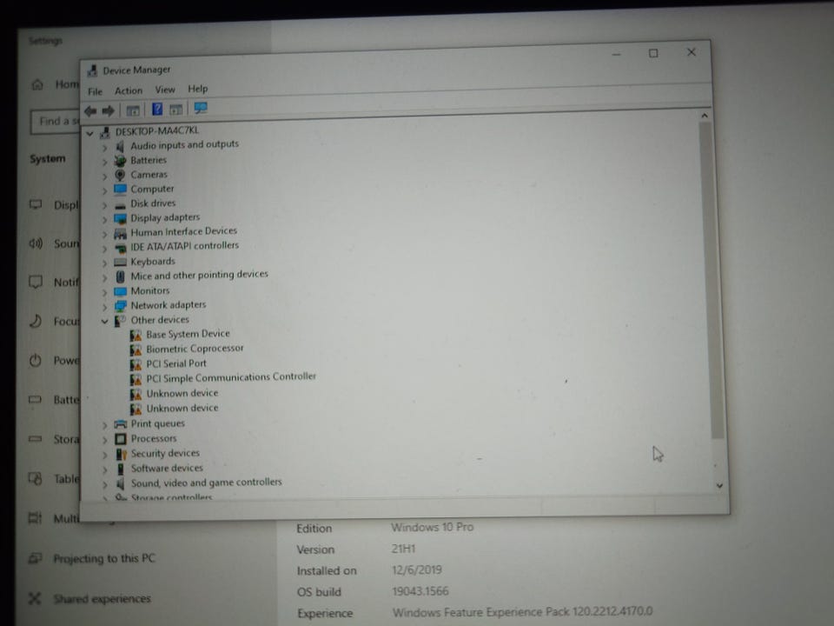This screenshot has height=626, width=834.
Task: Click the Device Manager vertical scrollbar thumb
Action: 711,281
